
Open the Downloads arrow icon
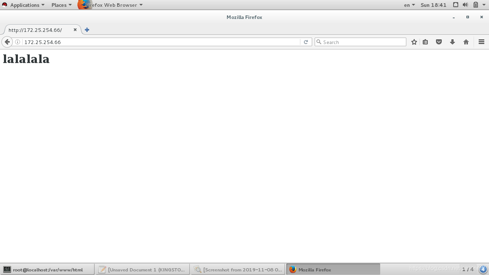pyautogui.click(x=452, y=42)
